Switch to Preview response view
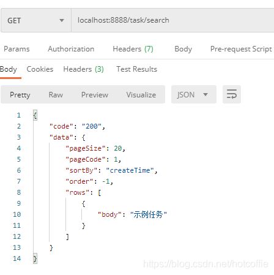Viewport: 274px width, 275px height. [95, 95]
